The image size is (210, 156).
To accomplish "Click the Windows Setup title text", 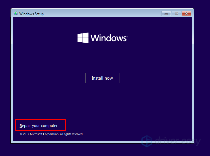I will 31,14.
